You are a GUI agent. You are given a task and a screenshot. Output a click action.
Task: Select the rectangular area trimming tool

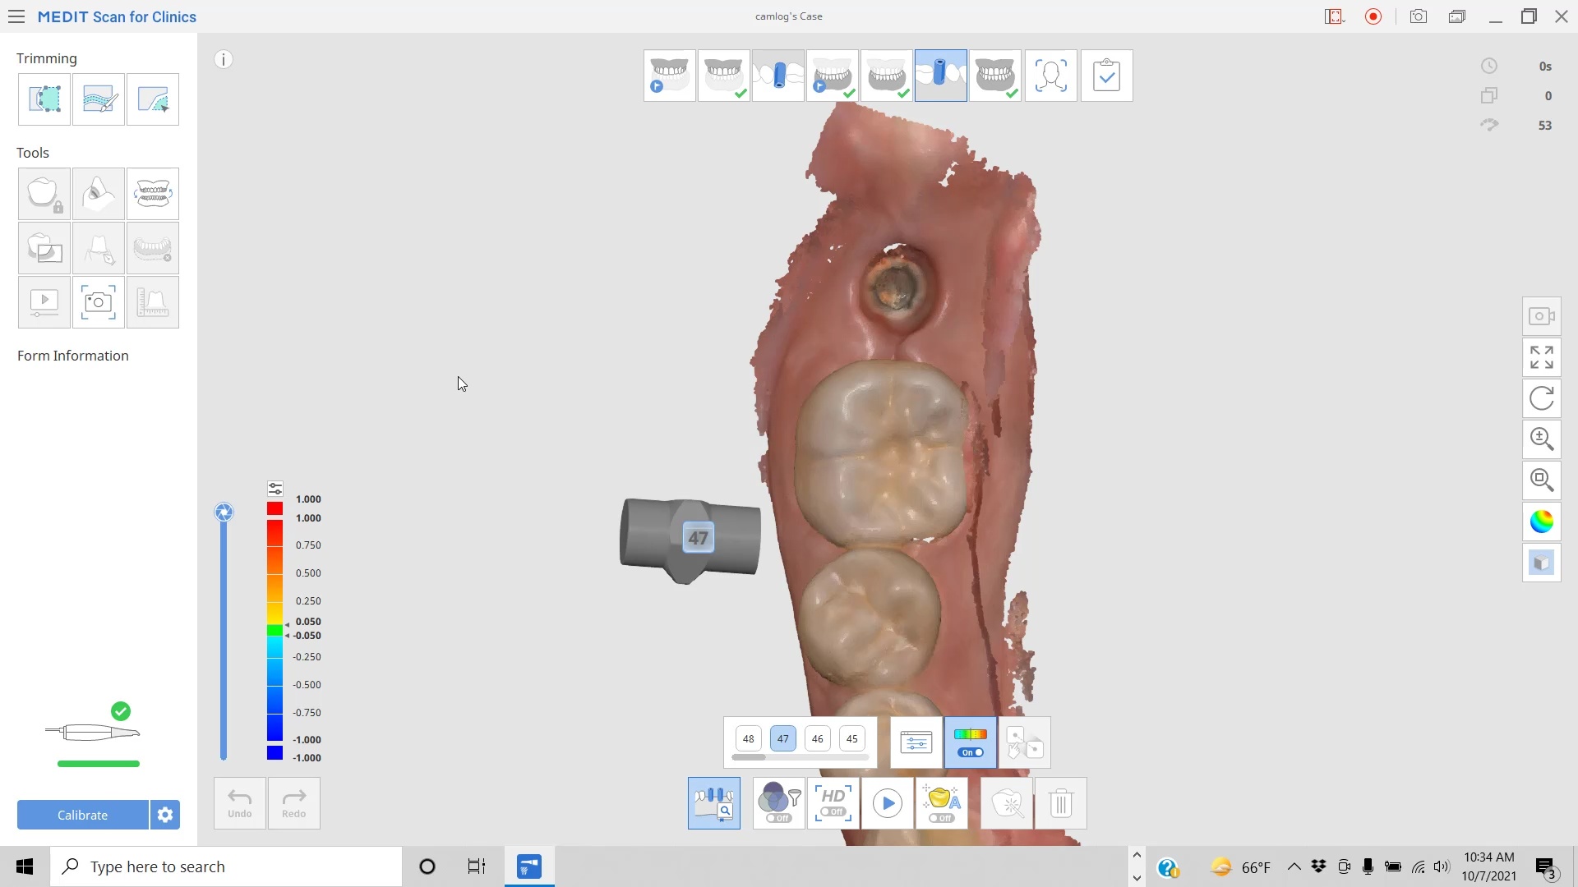click(x=44, y=99)
